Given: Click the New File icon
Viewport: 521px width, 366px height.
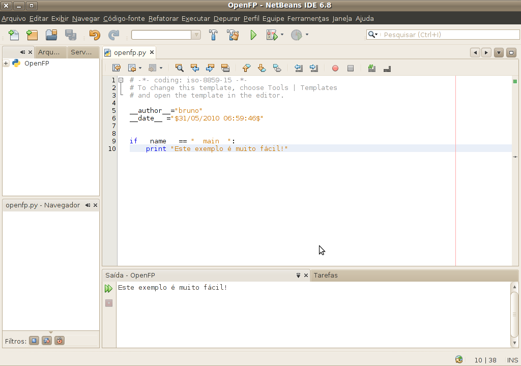Looking at the screenshot, I should coord(14,35).
